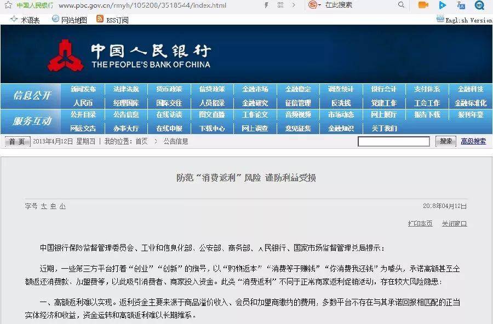Open the 金融市场 navigation menu item
The height and width of the screenshot is (324, 493).
pos(255,89)
